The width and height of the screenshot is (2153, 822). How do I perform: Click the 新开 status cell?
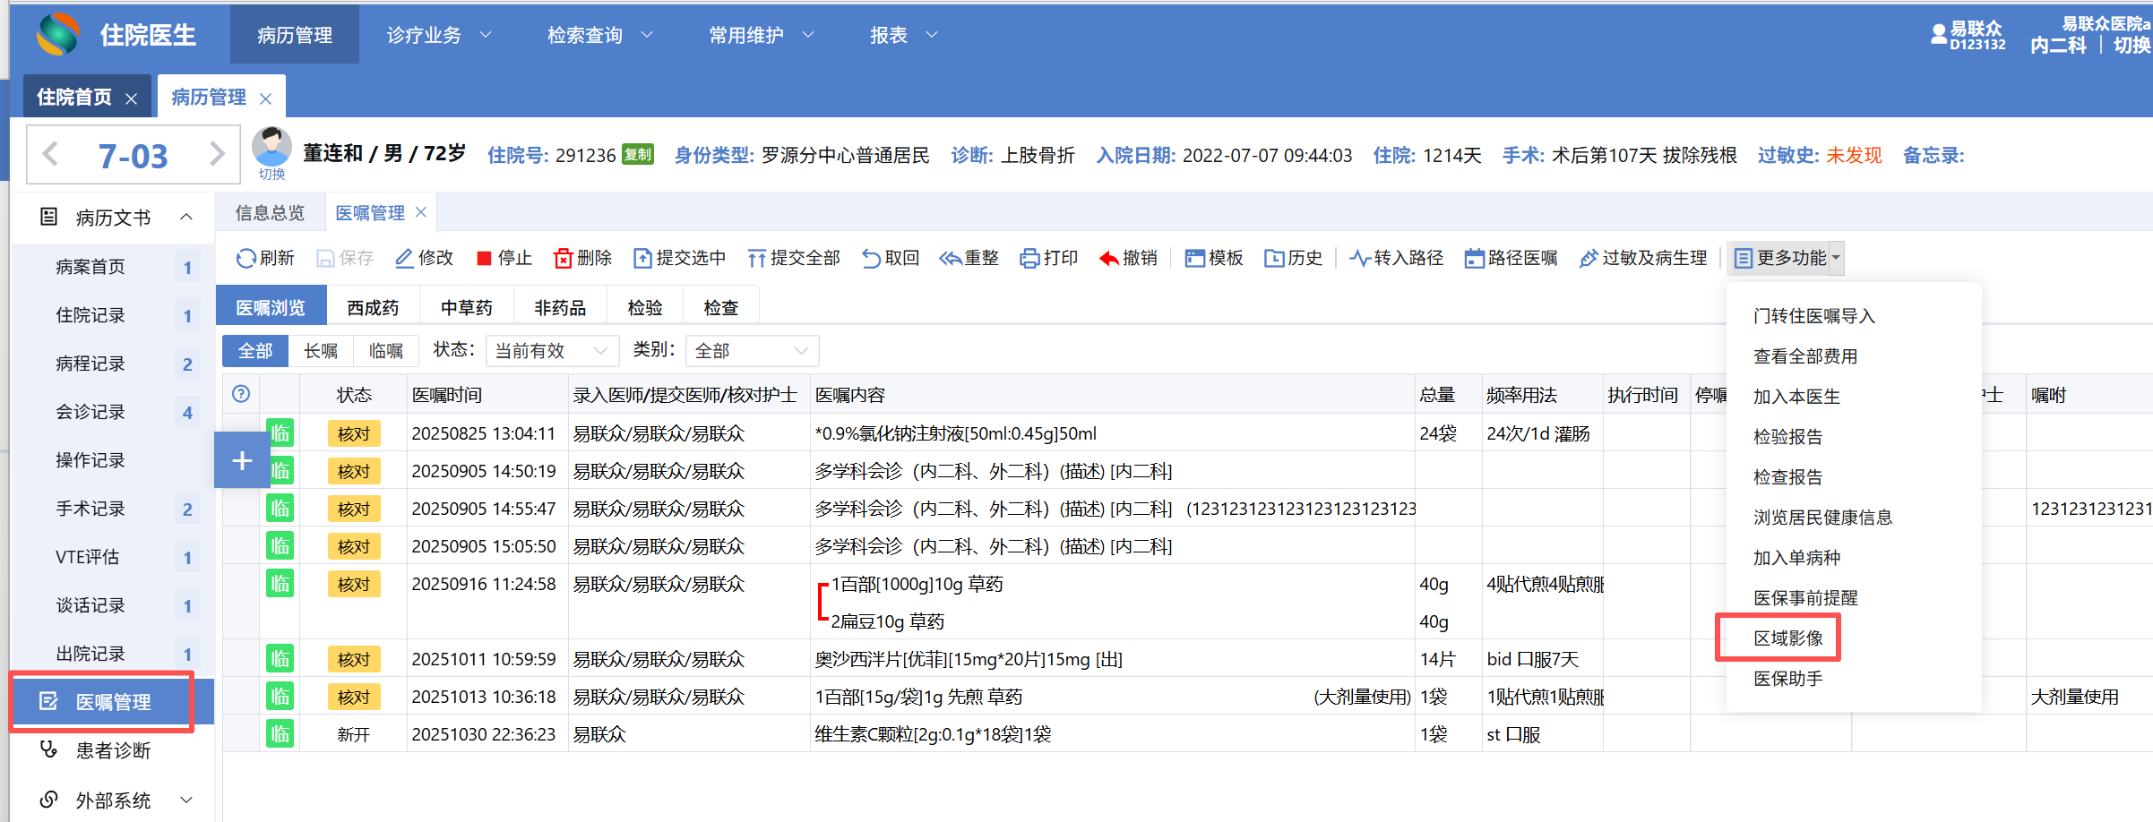tap(354, 734)
